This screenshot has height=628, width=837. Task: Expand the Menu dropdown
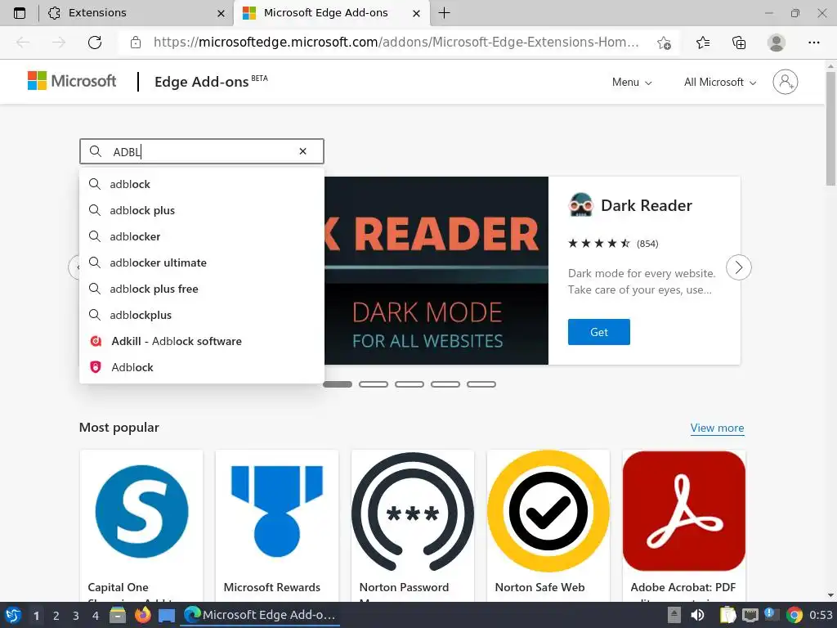(x=632, y=83)
